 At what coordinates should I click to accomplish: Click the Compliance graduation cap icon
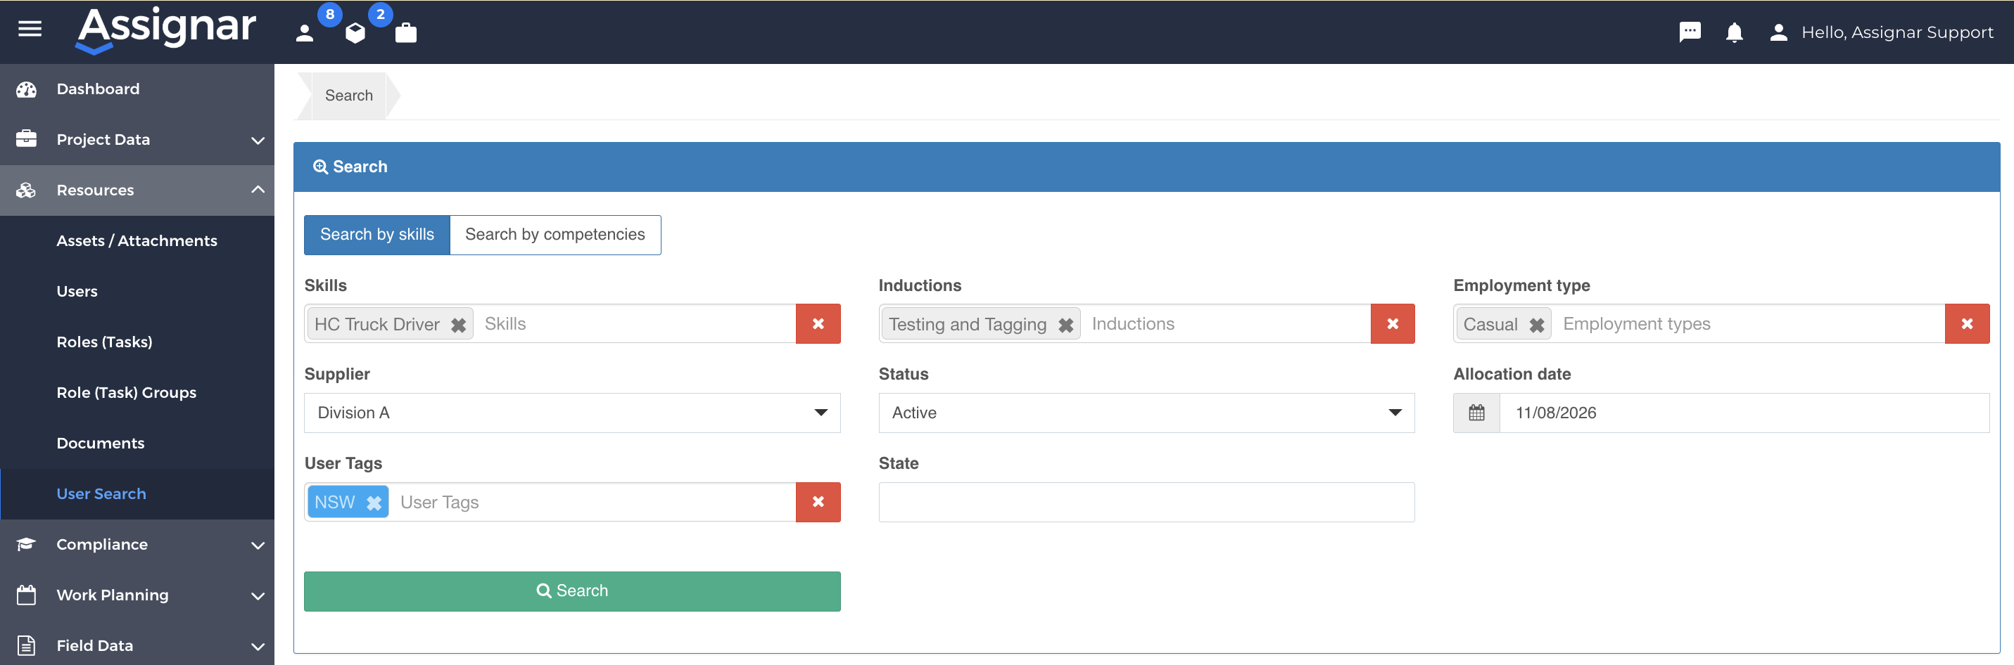(27, 544)
